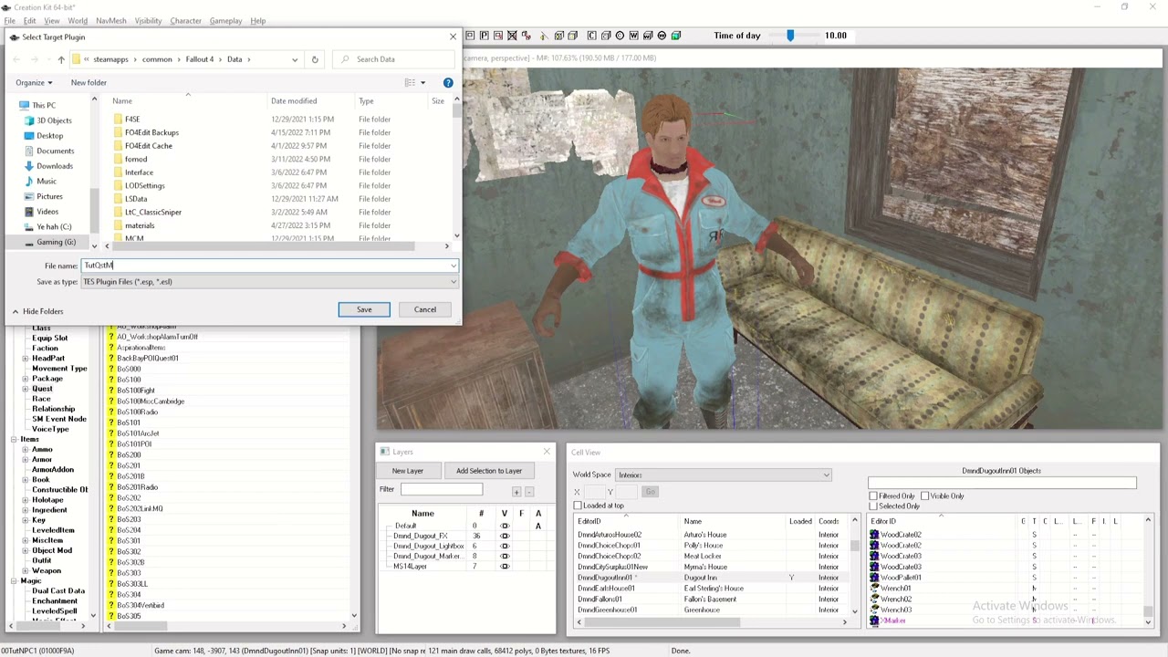Toggle visibility of Default layer
The image size is (1168, 657).
(x=505, y=526)
